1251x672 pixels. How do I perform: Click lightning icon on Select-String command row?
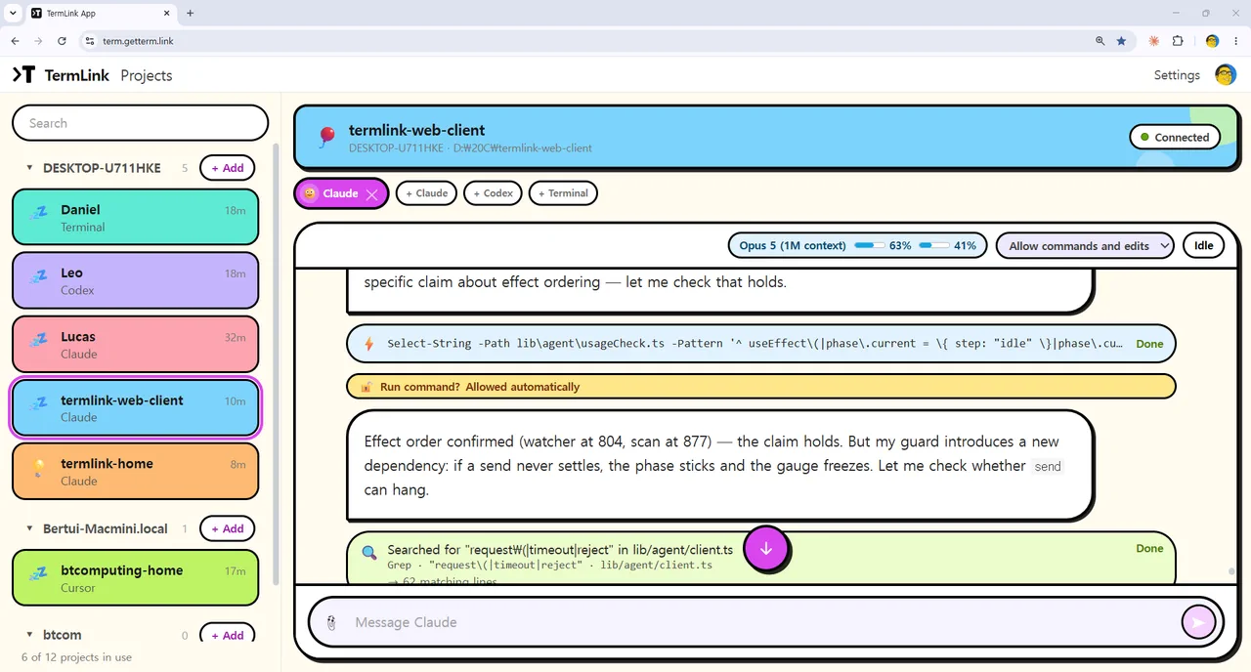coord(368,344)
